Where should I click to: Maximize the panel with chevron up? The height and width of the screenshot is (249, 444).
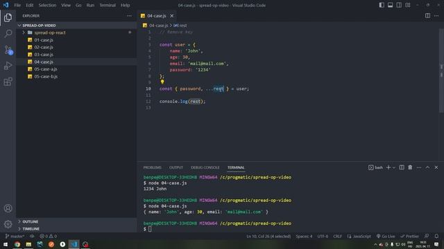427,167
